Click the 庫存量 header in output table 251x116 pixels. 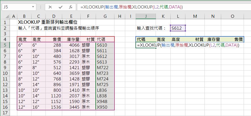coord(213,39)
